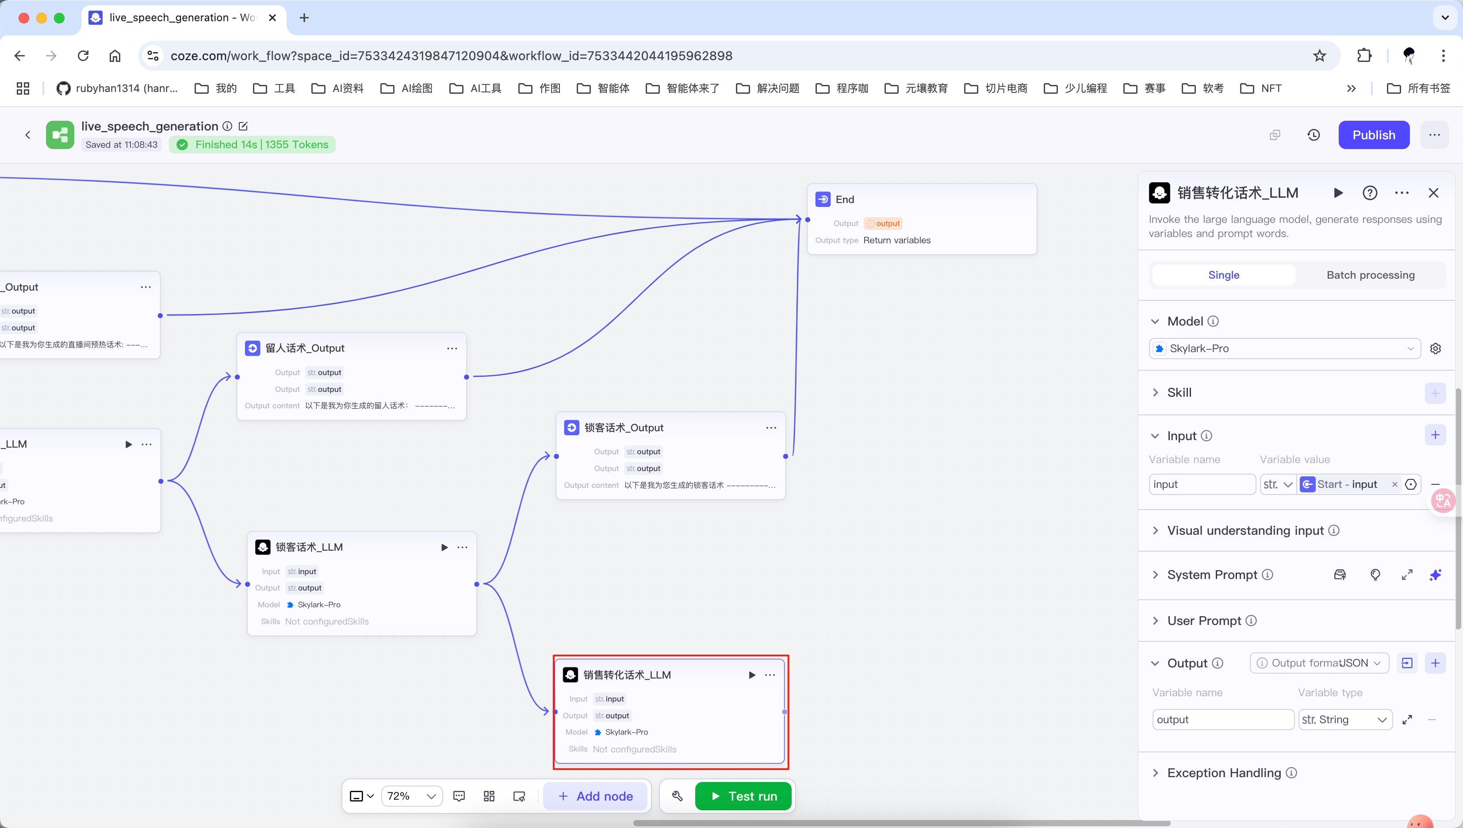Click the add comment icon in bottom toolbar

pos(459,796)
